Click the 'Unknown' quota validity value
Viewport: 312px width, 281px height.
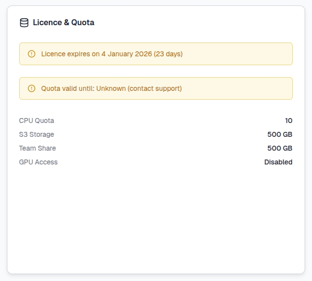pos(111,88)
